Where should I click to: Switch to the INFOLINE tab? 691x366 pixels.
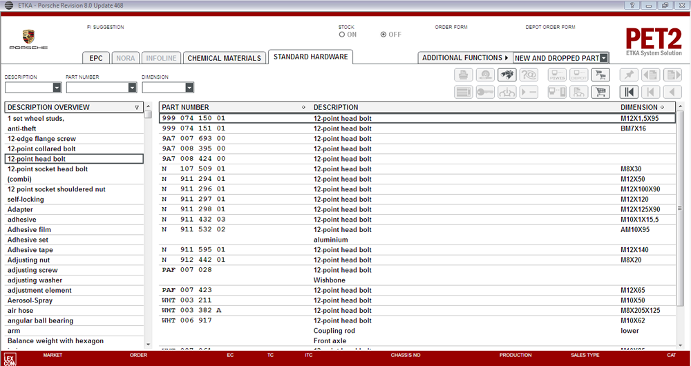coord(161,58)
